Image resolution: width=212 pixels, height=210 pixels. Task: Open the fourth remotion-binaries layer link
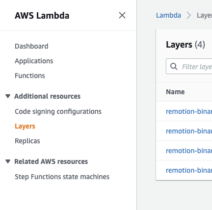189,170
